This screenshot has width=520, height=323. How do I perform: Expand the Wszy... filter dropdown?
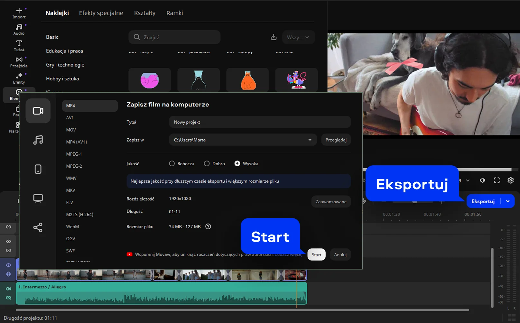tap(298, 37)
